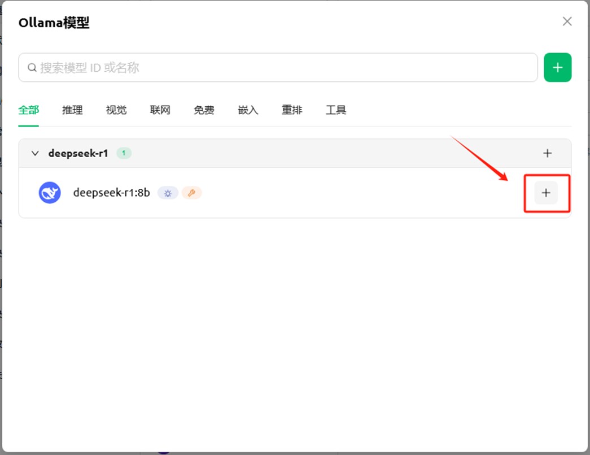Add the deepseek-r1:8b model with plus button
This screenshot has width=590, height=455.
point(546,193)
